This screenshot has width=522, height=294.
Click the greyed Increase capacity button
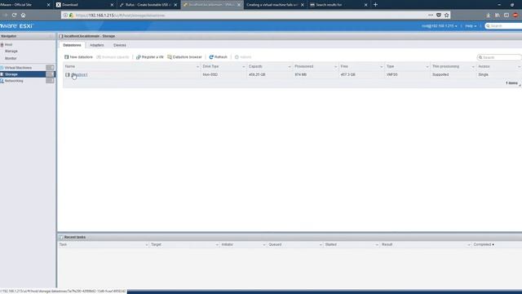[x=113, y=57]
